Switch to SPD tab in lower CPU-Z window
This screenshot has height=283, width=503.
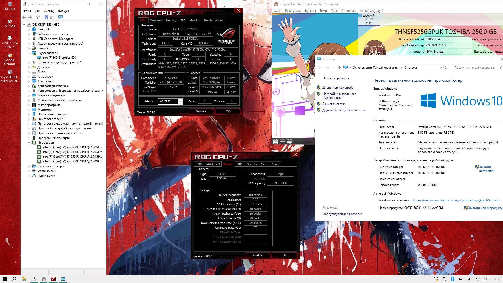click(239, 164)
